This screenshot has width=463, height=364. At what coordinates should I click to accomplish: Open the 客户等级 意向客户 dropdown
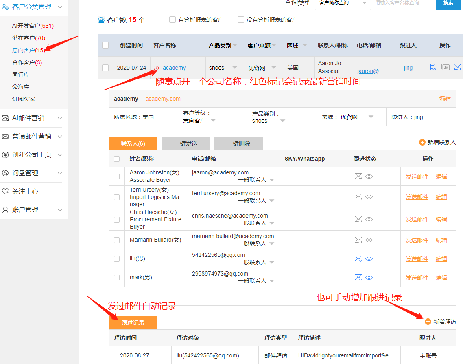213,120
